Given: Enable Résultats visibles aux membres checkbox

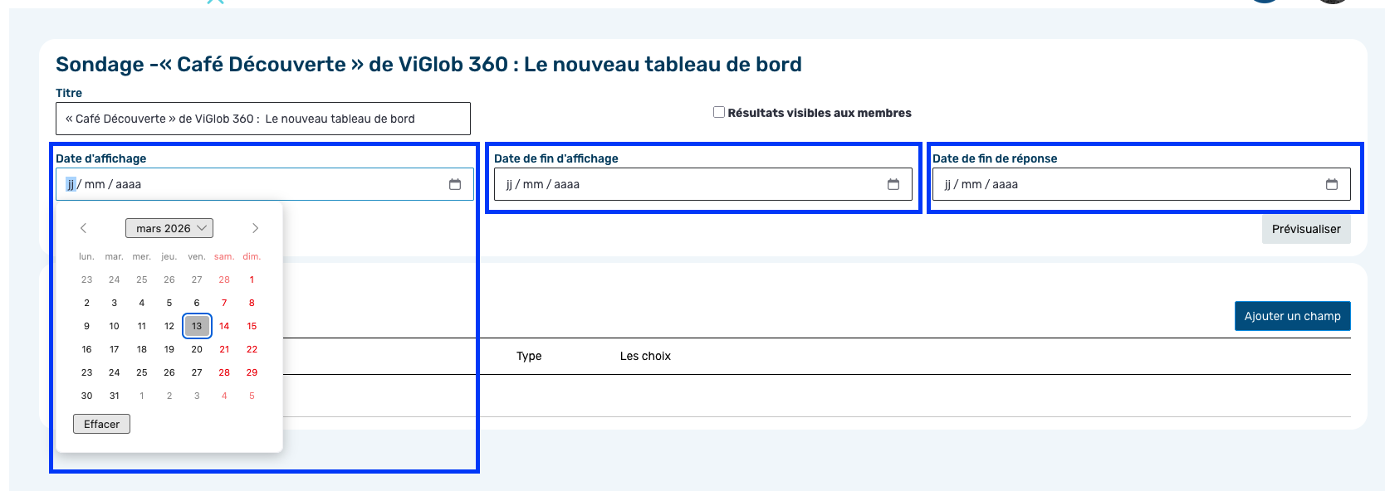Looking at the screenshot, I should (719, 112).
